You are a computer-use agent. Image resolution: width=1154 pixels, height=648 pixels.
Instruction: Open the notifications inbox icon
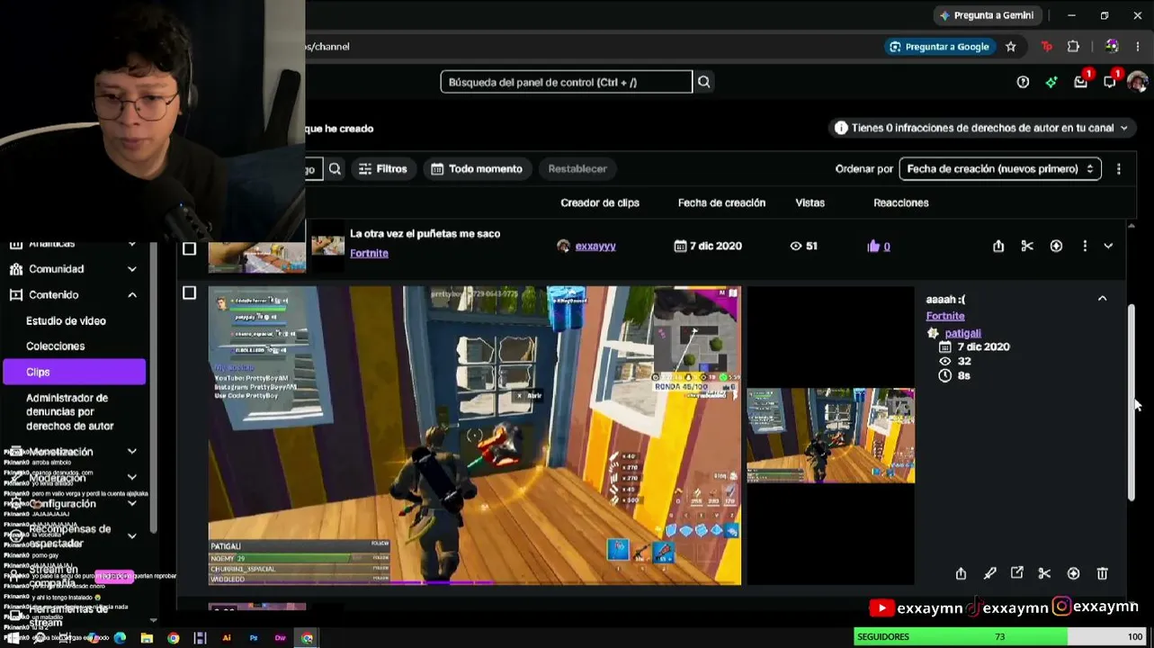(1080, 82)
